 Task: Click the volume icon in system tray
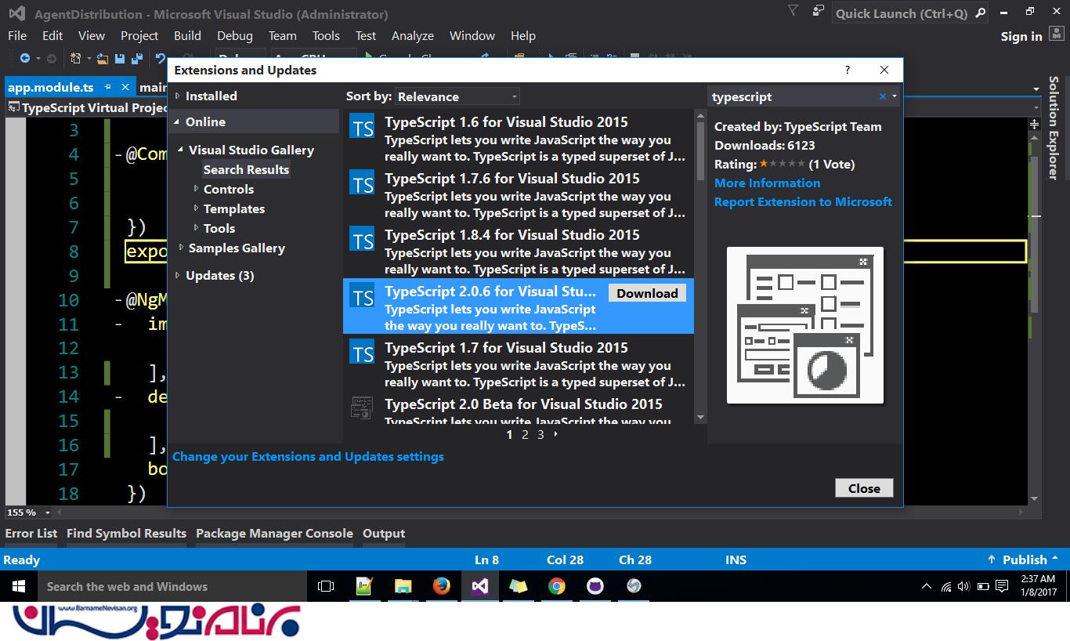pyautogui.click(x=963, y=586)
